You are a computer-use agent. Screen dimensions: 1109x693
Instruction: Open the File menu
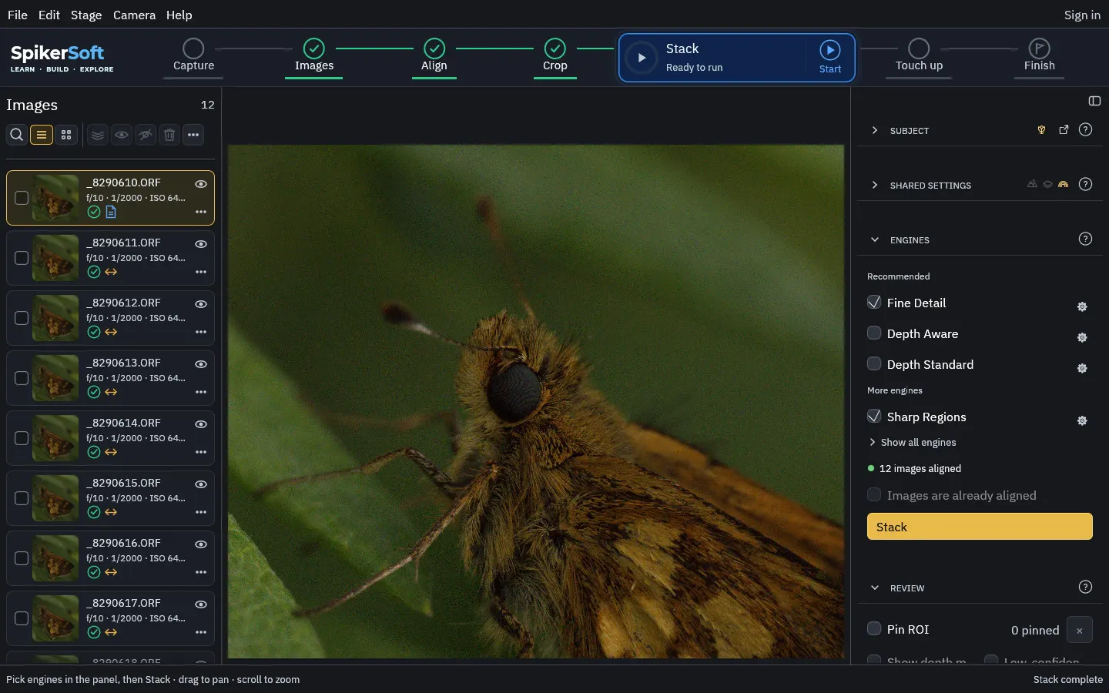(x=17, y=15)
